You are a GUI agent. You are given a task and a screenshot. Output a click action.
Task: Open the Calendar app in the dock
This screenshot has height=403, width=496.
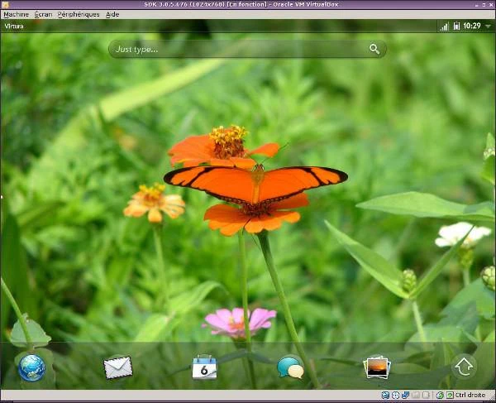click(x=204, y=367)
